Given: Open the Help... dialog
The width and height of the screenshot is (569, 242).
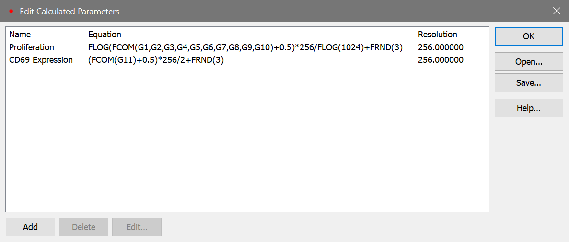Looking at the screenshot, I should [529, 108].
